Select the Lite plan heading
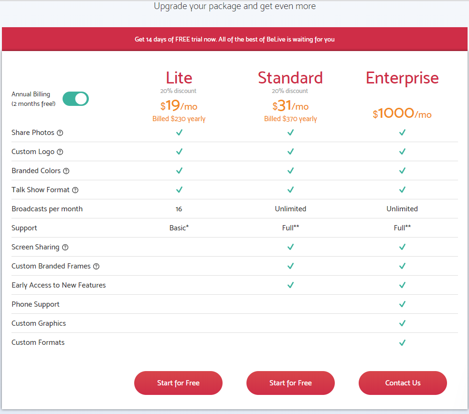Screen dimensions: 469x414 pos(179,78)
